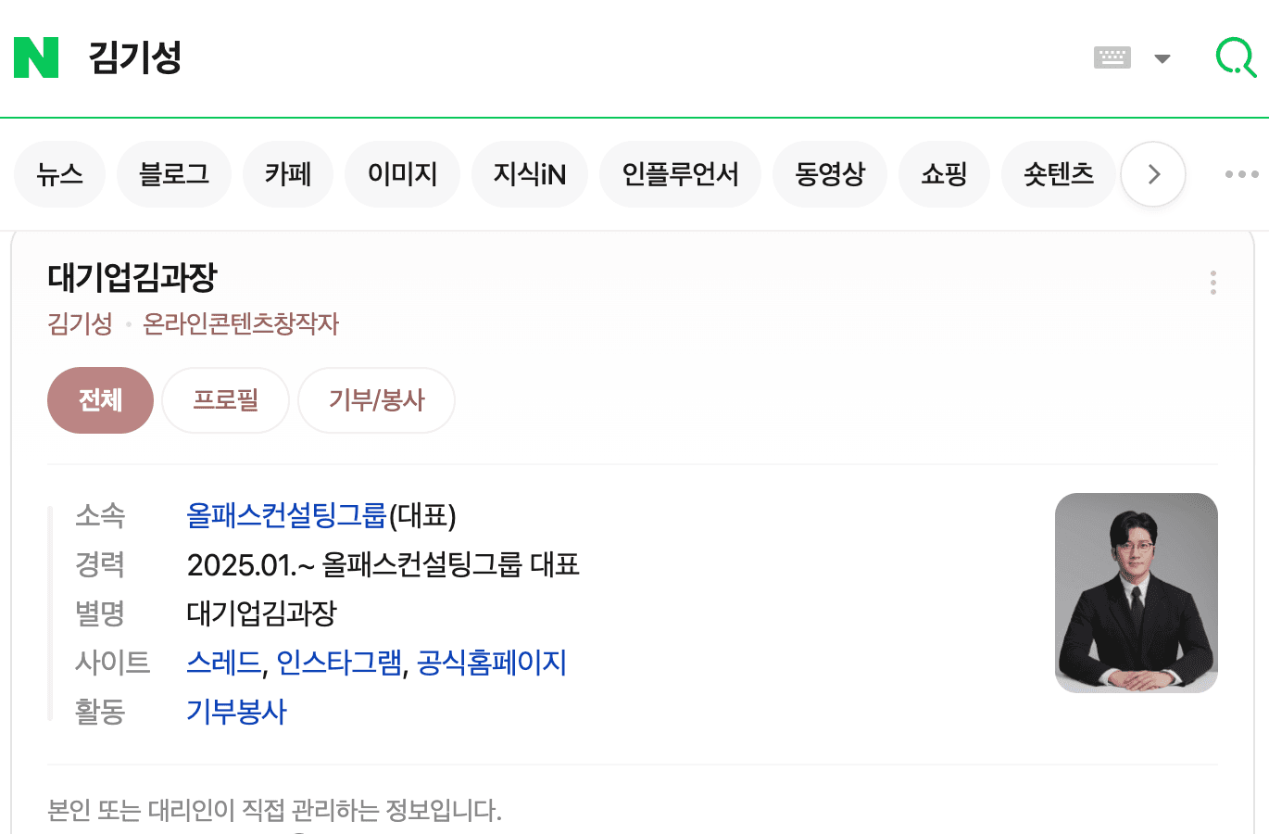
Task: Enable the 기부/봉사 filter
Action: (x=376, y=400)
